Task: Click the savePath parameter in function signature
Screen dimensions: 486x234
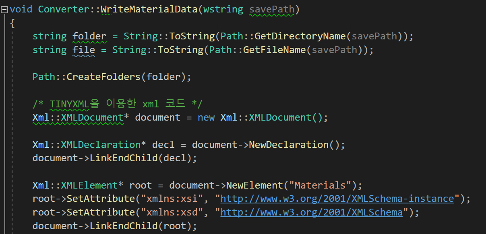Action: [x=272, y=9]
